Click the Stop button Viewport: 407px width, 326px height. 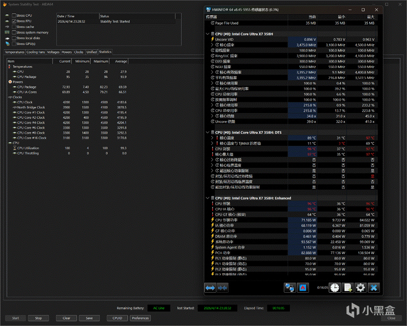point(38,318)
